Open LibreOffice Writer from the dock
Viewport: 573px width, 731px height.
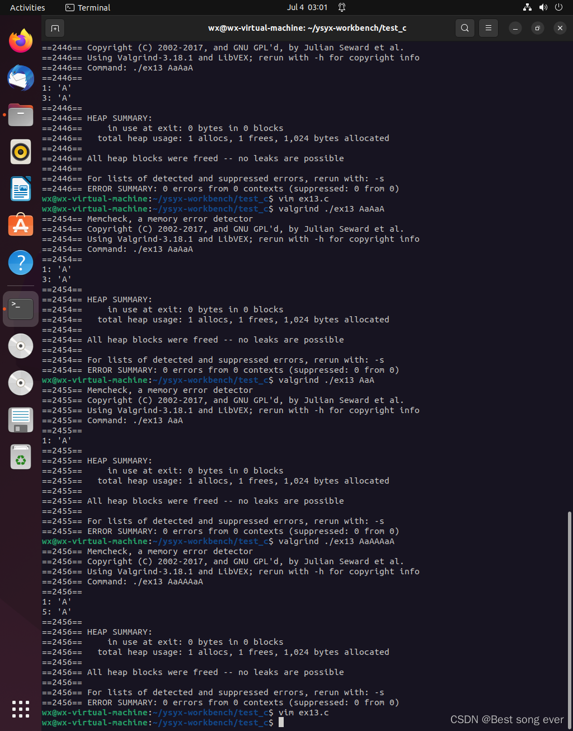(21, 189)
